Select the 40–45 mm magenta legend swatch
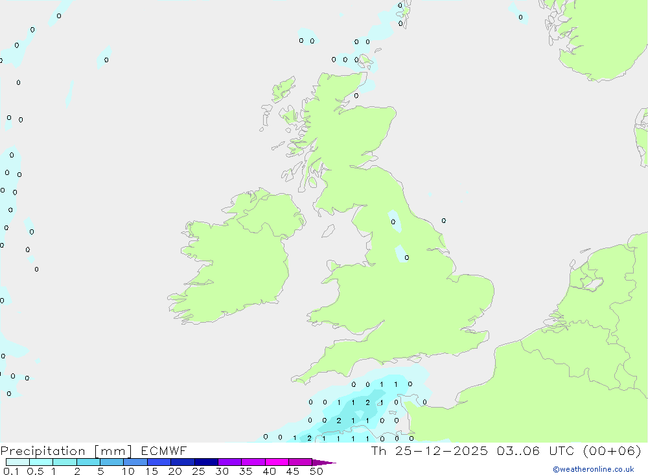 click(x=277, y=463)
